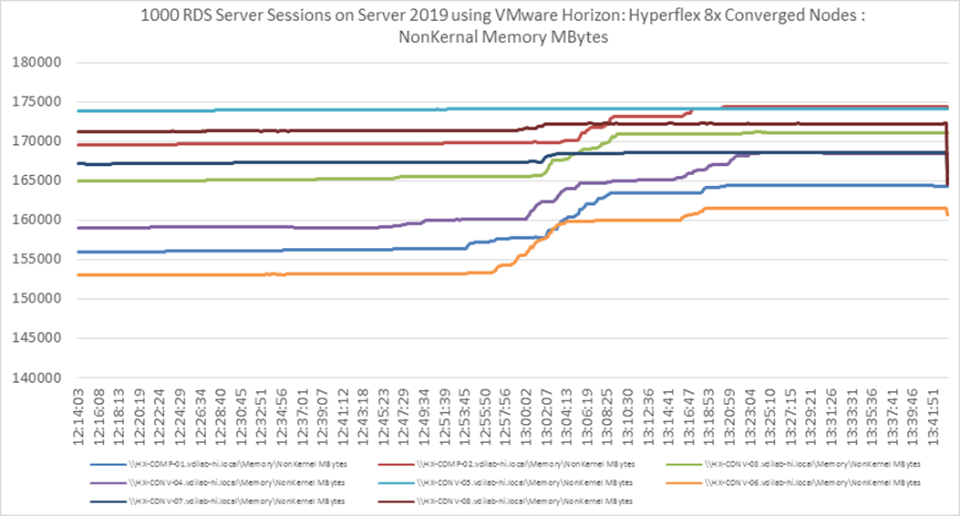Click the 13:20:59 time axis label
The height and width of the screenshot is (516, 960).
pos(729,417)
